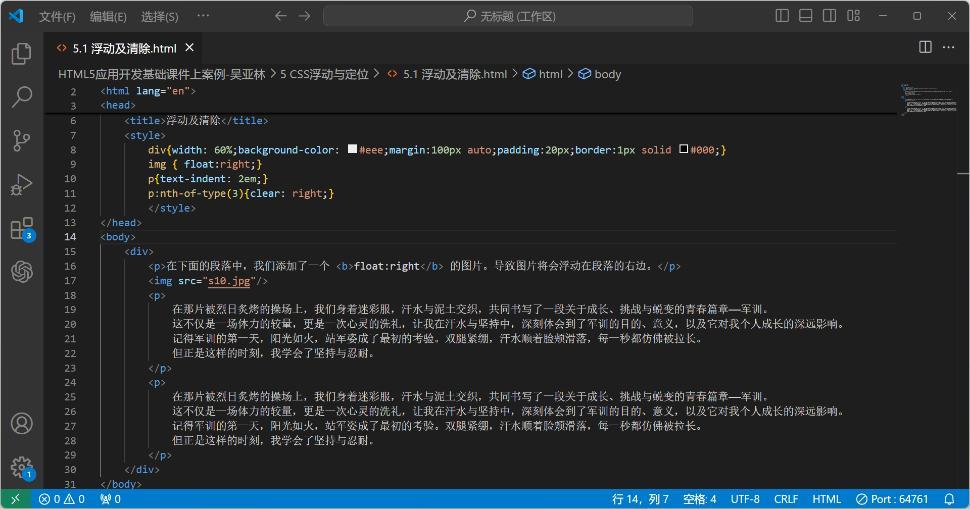Image resolution: width=970 pixels, height=509 pixels.
Task: Toggle the secondary side bar
Action: (x=829, y=16)
